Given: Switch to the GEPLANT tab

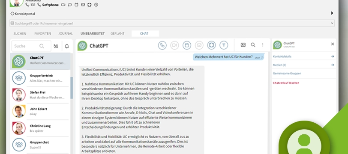Looking at the screenshot, I should (x=117, y=34).
